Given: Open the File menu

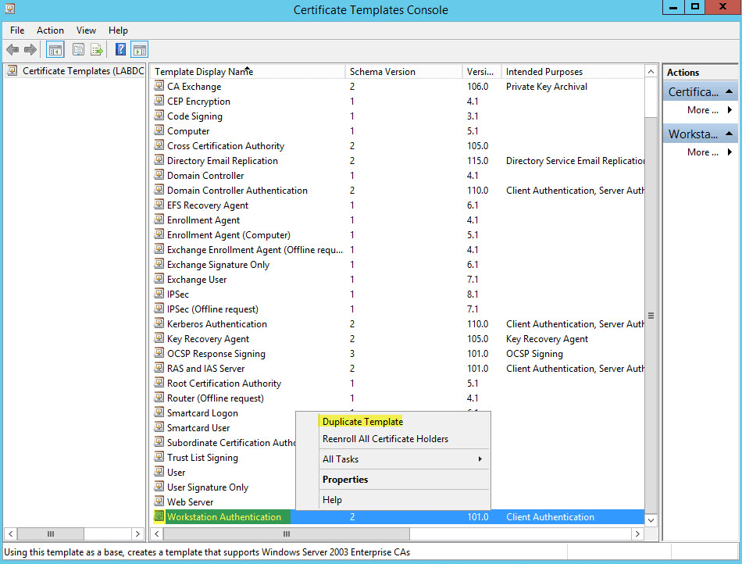Looking at the screenshot, I should tap(17, 30).
